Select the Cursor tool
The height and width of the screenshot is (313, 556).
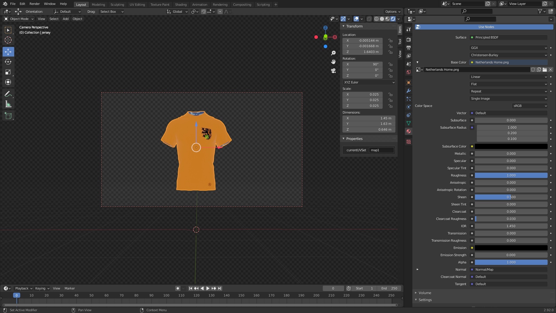pos(8,40)
